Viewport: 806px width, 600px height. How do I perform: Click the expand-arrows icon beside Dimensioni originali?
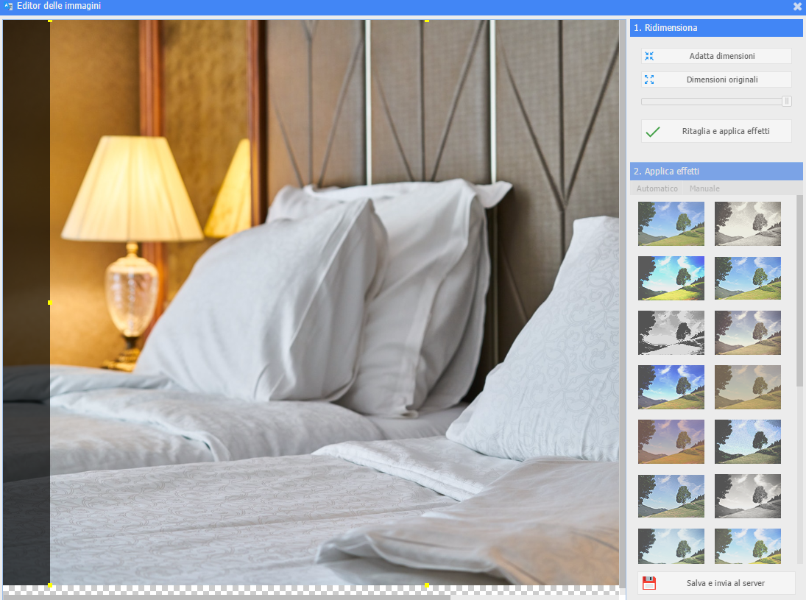pos(649,80)
